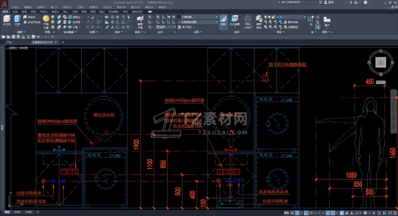The height and width of the screenshot is (216, 398).
Task: Expand the 图层 panel
Action: tap(280, 32)
